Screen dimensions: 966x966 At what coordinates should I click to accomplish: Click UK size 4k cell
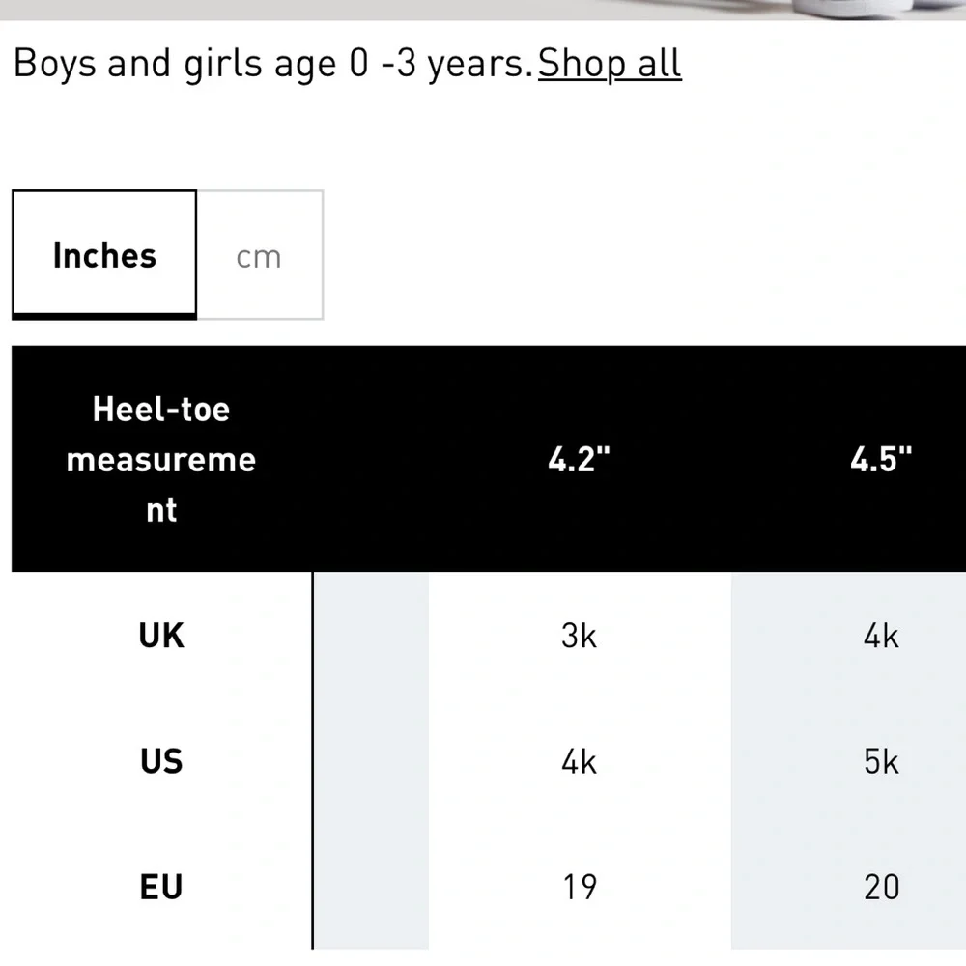click(x=880, y=636)
